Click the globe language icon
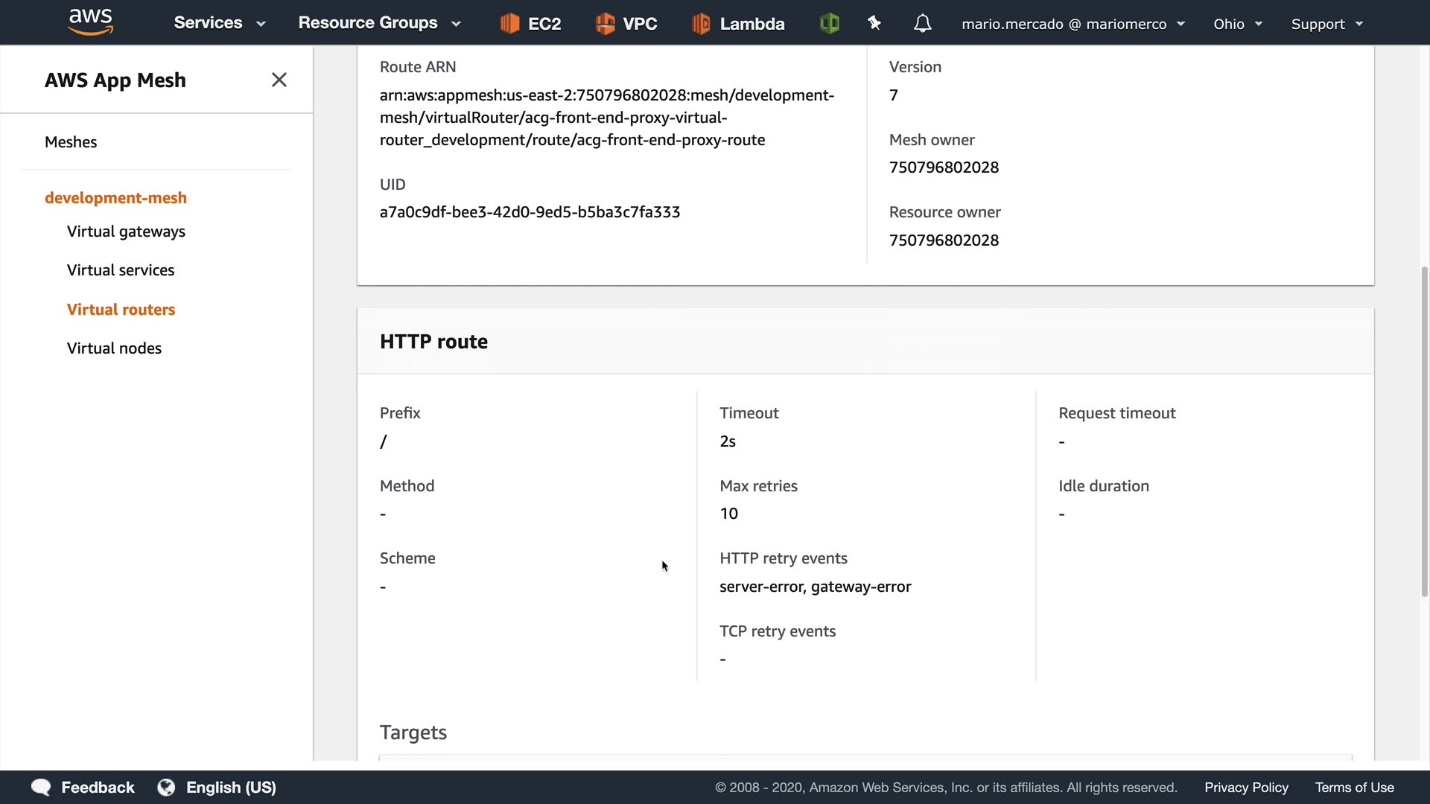1430x804 pixels. pyautogui.click(x=166, y=788)
